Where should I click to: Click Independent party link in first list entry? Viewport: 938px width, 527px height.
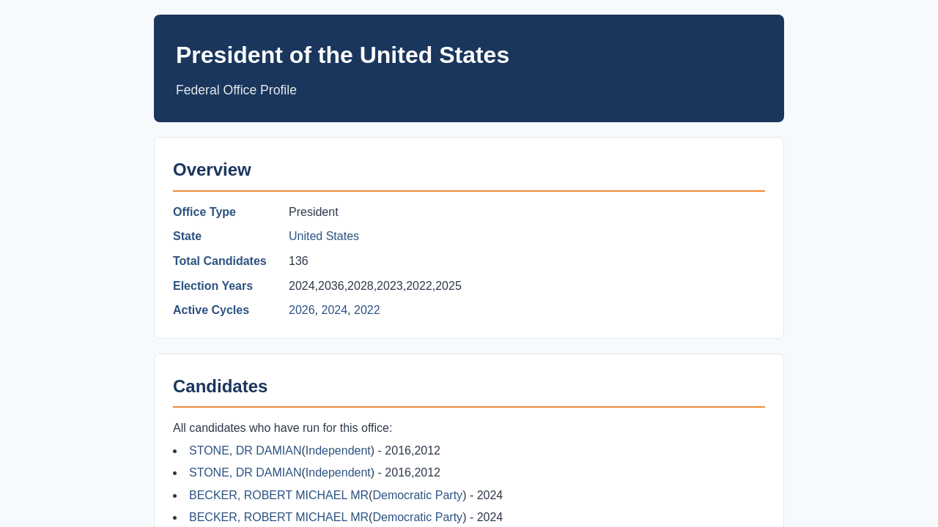point(338,451)
